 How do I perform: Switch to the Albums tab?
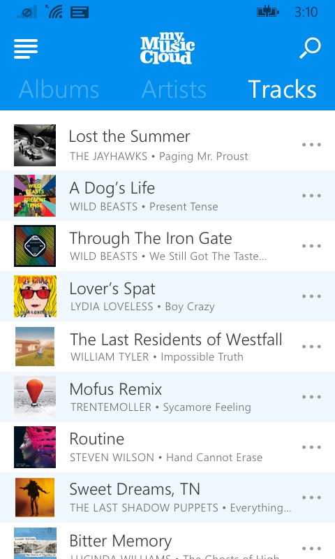tap(59, 89)
